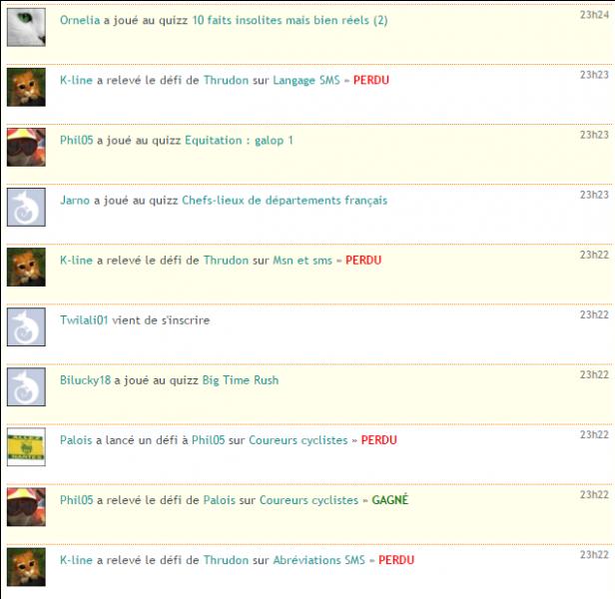Open Coureurs cyclistes quiz in Palois's challenge row
Viewport: 615px width, 599px height.
[299, 440]
